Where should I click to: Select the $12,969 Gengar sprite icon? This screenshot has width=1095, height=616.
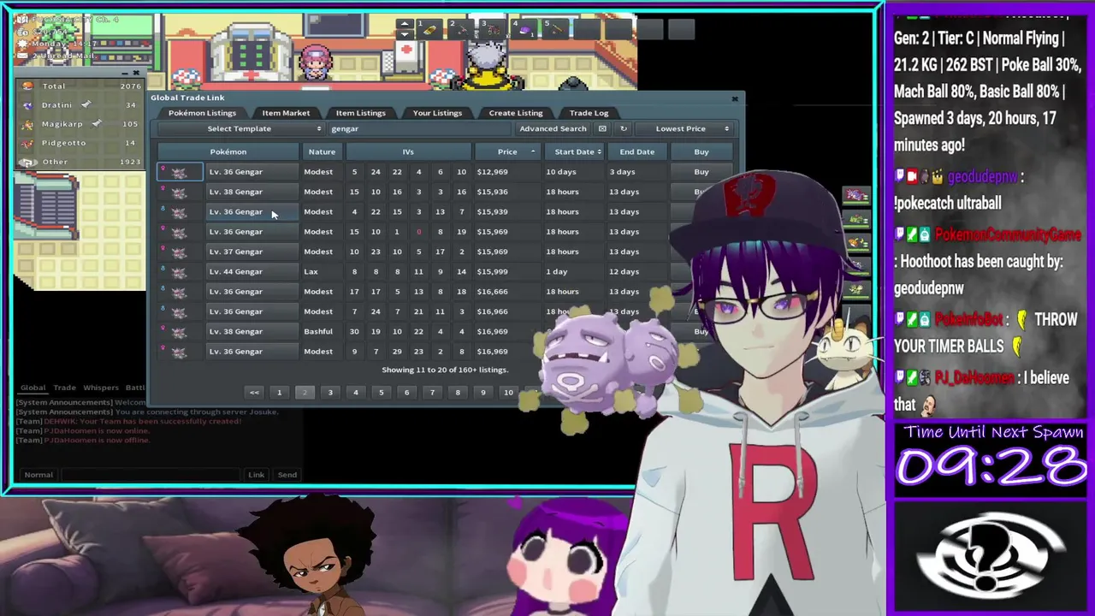[179, 172]
